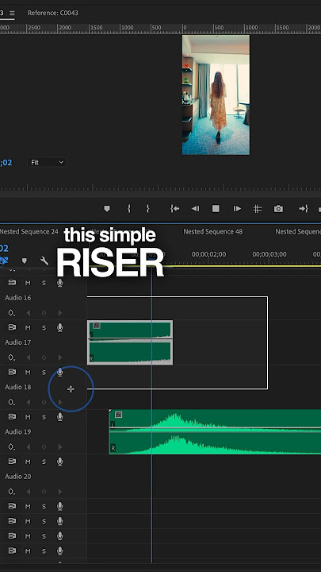Click the Mark Out bracket icon
The height and width of the screenshot is (572, 321).
point(147,209)
